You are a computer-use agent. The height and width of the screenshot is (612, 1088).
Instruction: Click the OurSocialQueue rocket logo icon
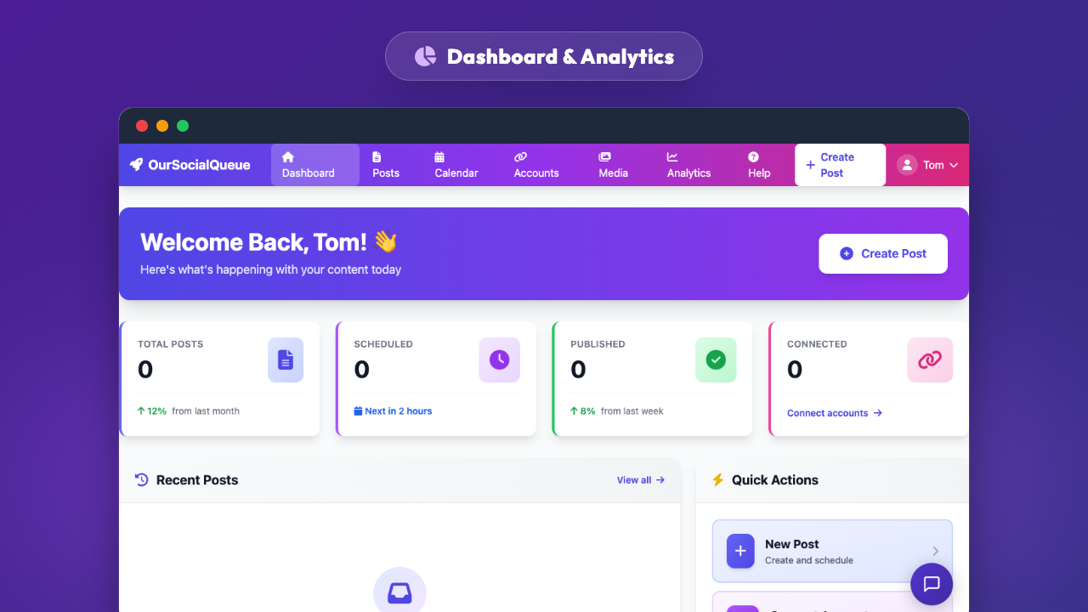coord(137,164)
